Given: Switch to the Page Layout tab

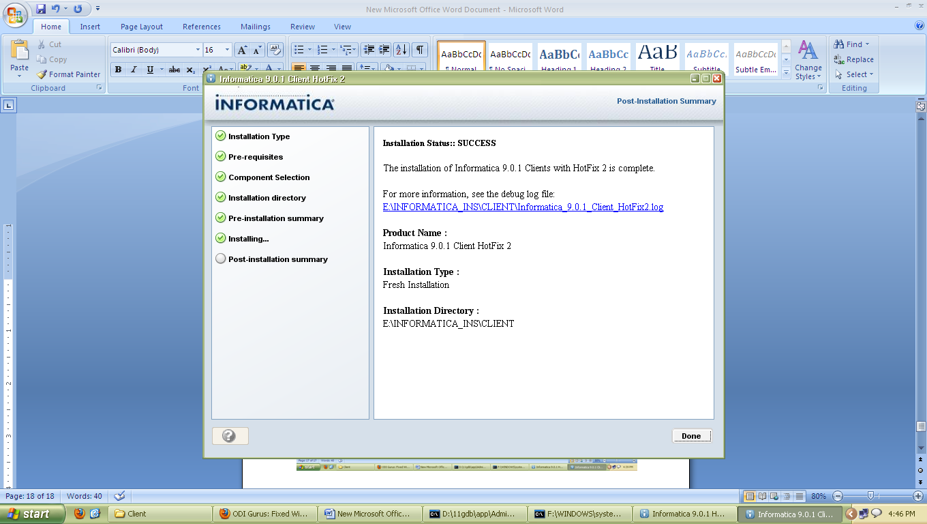Looking at the screenshot, I should click(x=142, y=27).
